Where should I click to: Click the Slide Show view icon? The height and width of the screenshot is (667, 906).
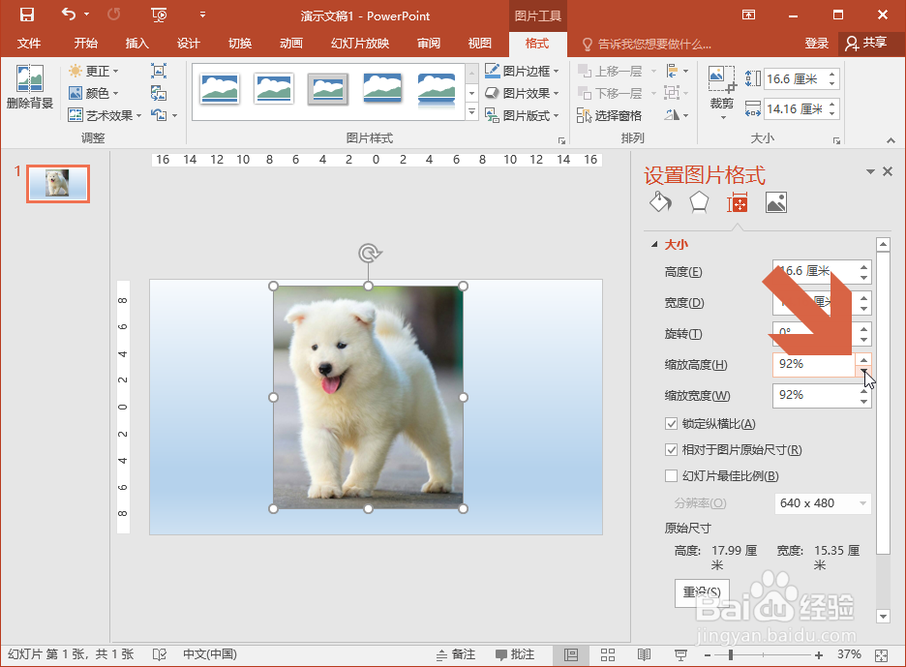point(679,654)
